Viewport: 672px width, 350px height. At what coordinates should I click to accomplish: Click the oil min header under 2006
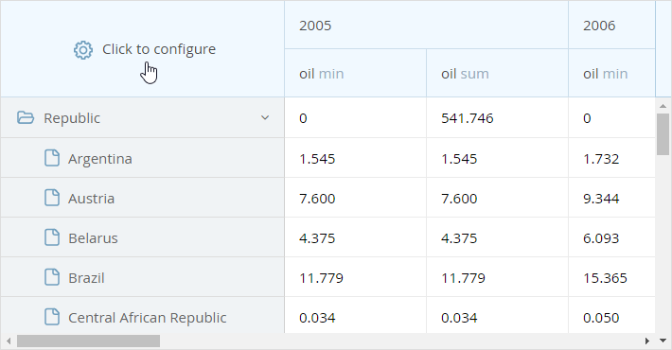point(611,73)
